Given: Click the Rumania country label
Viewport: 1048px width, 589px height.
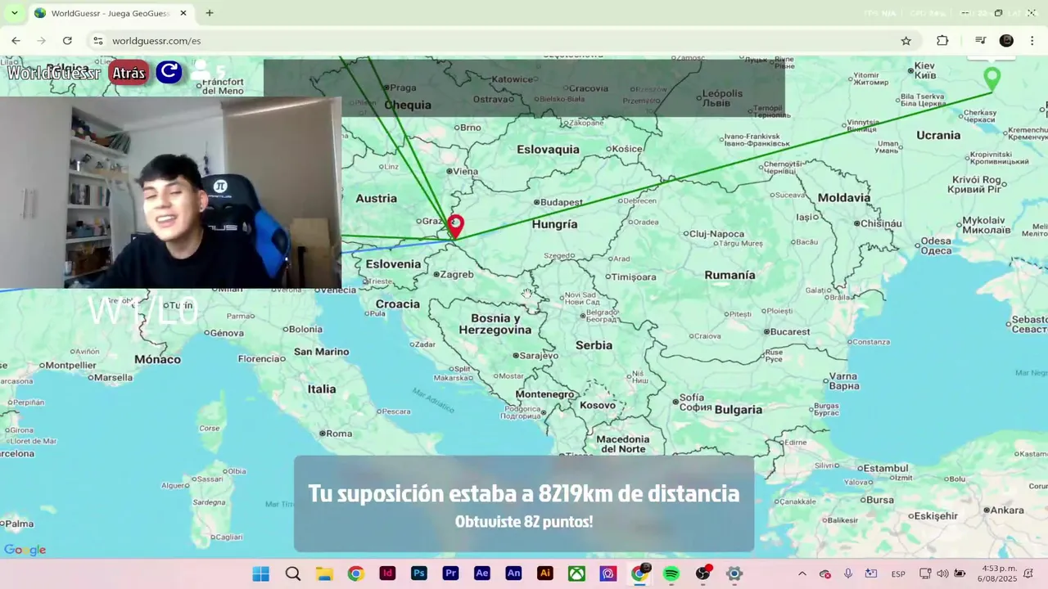Looking at the screenshot, I should point(730,275).
